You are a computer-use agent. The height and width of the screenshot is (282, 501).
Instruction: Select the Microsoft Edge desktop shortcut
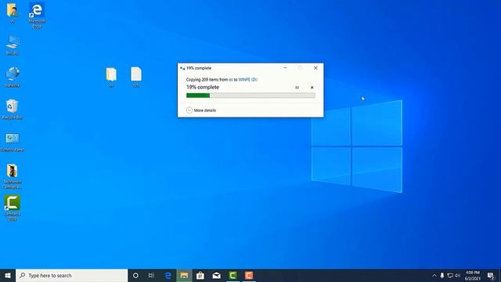[x=37, y=15]
